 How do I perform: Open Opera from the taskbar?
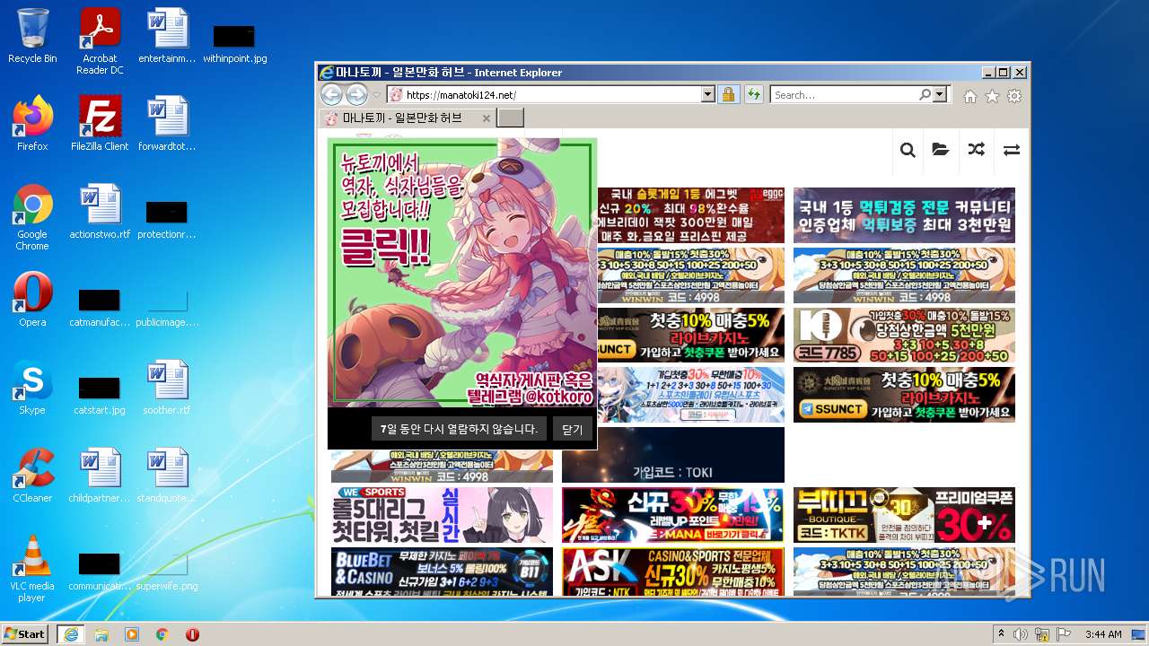(192, 634)
